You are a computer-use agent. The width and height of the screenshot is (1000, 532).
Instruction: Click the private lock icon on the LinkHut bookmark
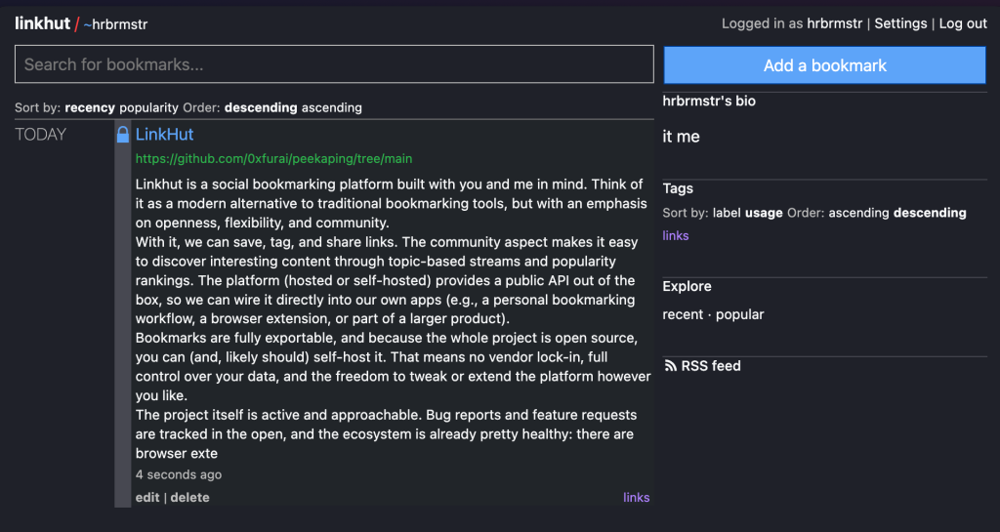point(123,135)
